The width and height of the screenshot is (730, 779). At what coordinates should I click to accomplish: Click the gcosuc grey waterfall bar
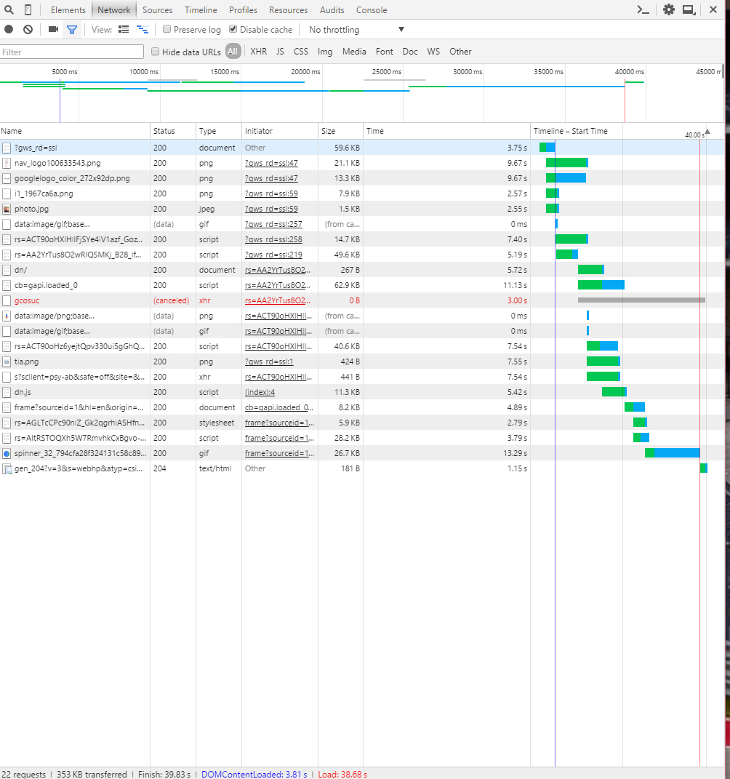click(x=641, y=300)
